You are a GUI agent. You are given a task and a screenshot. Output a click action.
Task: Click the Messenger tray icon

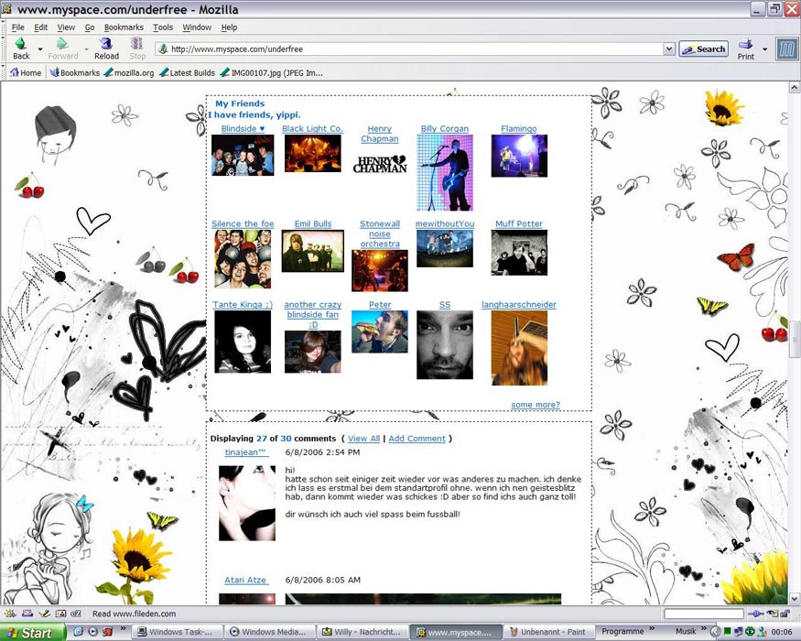click(x=763, y=632)
